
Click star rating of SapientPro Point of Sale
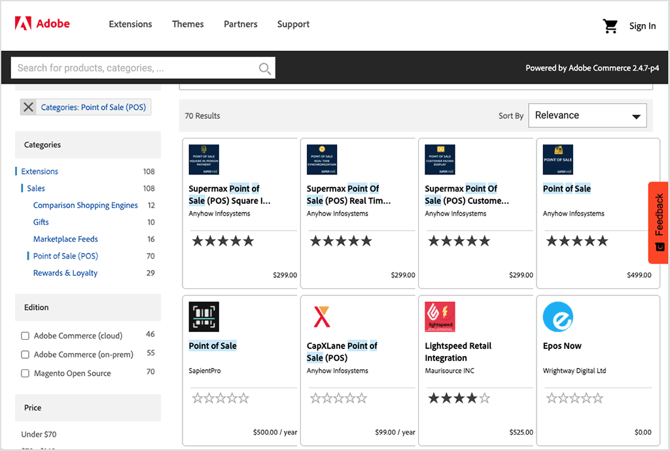(x=220, y=399)
